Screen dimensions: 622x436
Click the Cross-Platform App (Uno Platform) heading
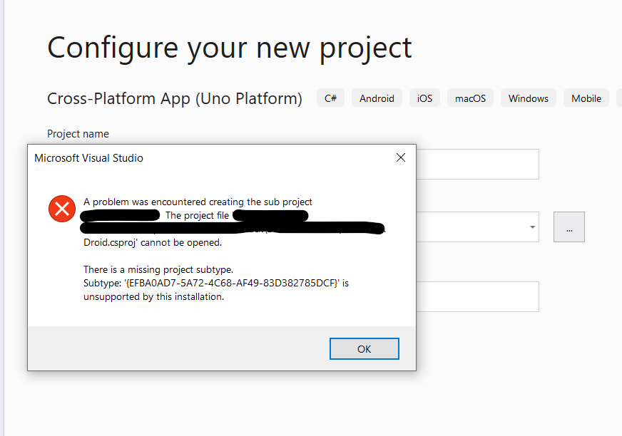(174, 98)
